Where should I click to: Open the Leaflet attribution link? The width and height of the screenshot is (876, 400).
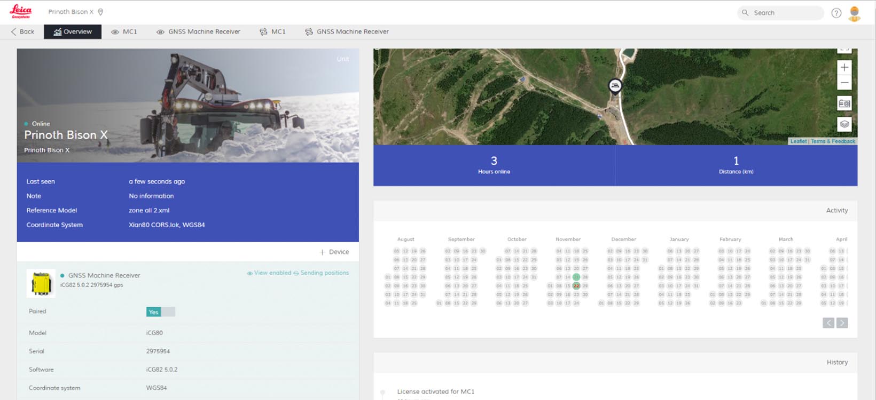click(798, 141)
